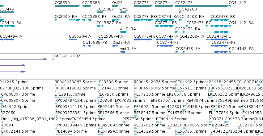The width and height of the screenshot is (263, 136).
Task: Select the CG32473-PA protein feature
Action: (x=202, y=52)
